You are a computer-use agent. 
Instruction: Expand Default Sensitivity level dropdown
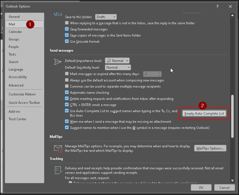point(118,68)
